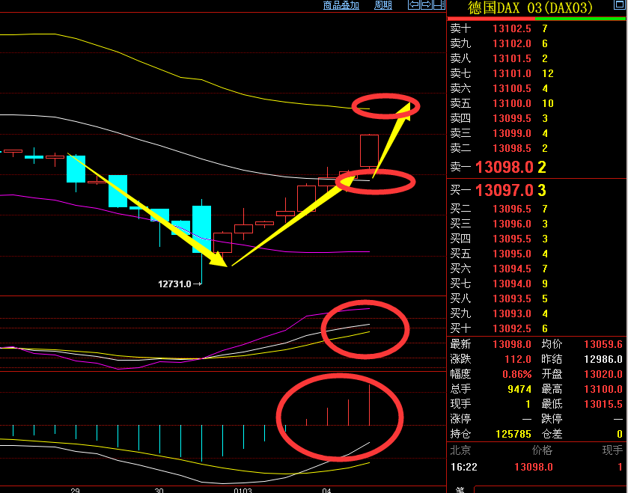Screen dimensions: 628x493
Task: Select 买六 row at 13094.5
Action: tap(536, 269)
